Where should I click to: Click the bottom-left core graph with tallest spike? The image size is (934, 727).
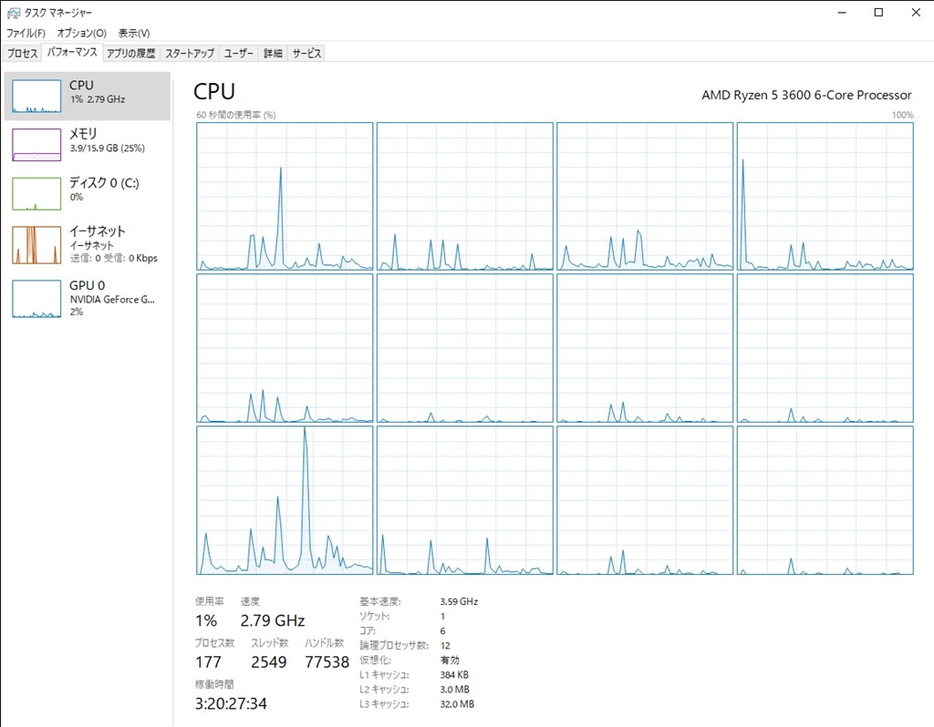285,500
